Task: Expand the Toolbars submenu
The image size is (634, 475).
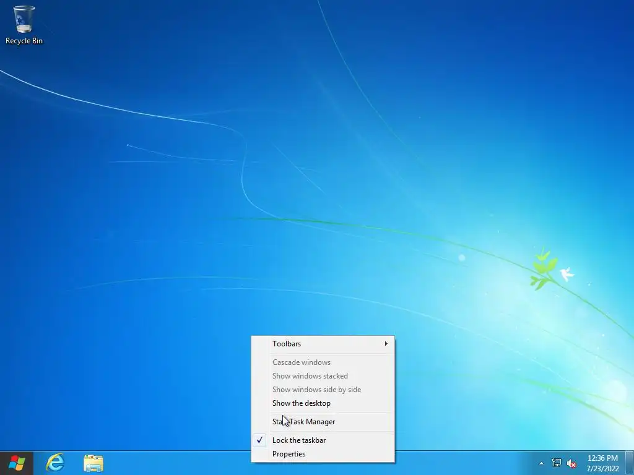Action: (x=323, y=344)
